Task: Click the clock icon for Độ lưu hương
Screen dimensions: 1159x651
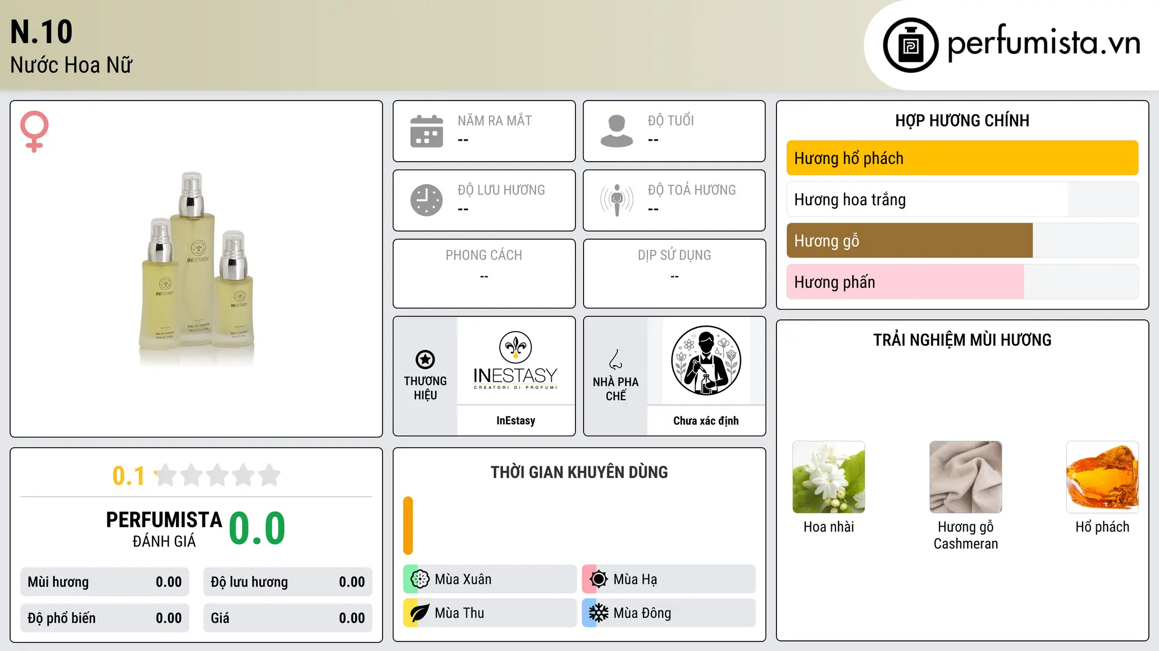Action: coord(427,200)
